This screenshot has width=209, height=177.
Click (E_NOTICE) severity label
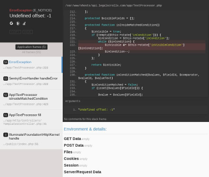click(42, 10)
